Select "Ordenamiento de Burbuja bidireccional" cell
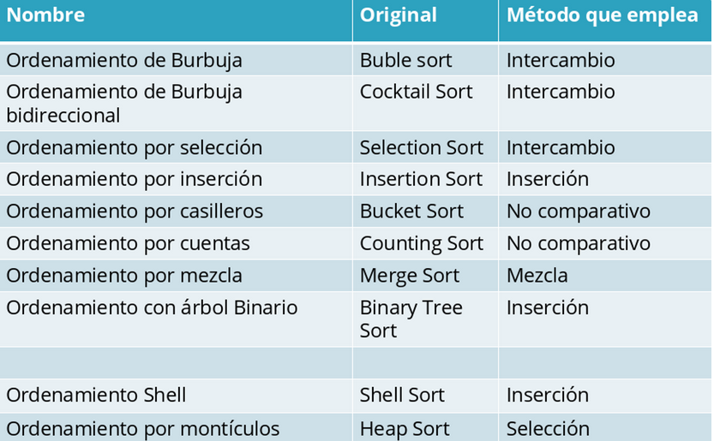The width and height of the screenshot is (714, 441). pyautogui.click(x=124, y=103)
